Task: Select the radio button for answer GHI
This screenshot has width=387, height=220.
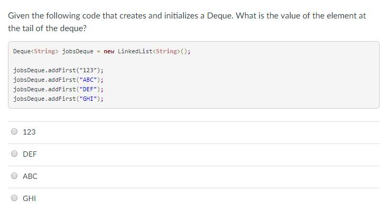Action: tap(14, 198)
